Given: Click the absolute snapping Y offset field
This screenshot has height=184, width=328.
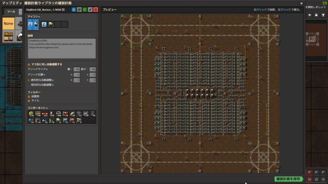Looking at the screenshot, I should click(93, 80).
